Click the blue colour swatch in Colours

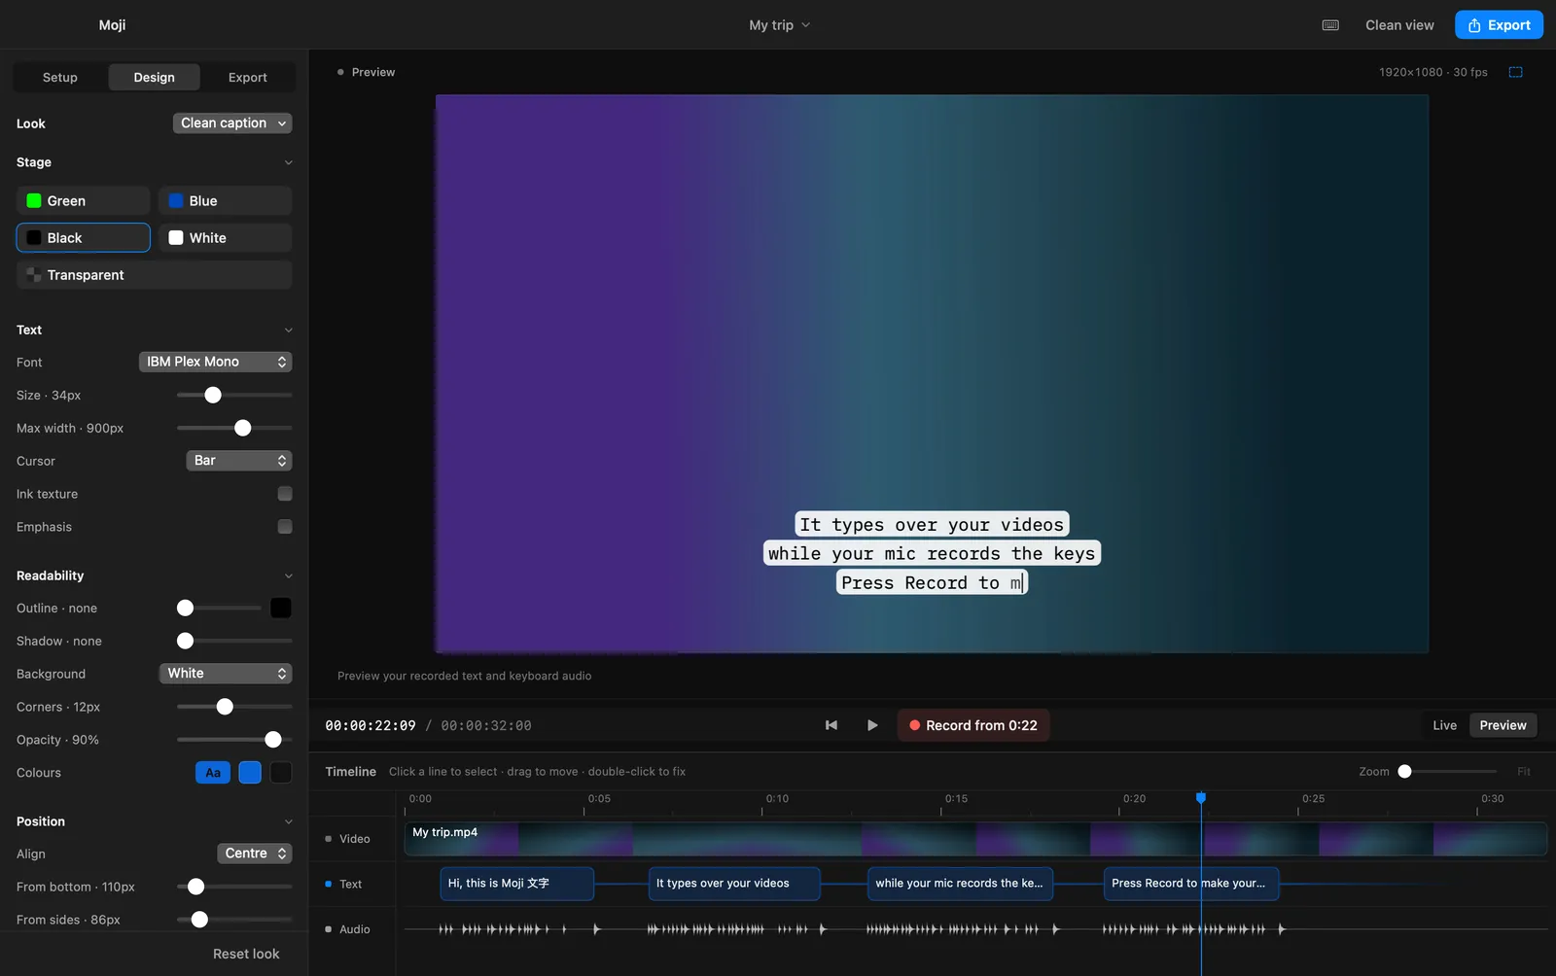point(250,773)
